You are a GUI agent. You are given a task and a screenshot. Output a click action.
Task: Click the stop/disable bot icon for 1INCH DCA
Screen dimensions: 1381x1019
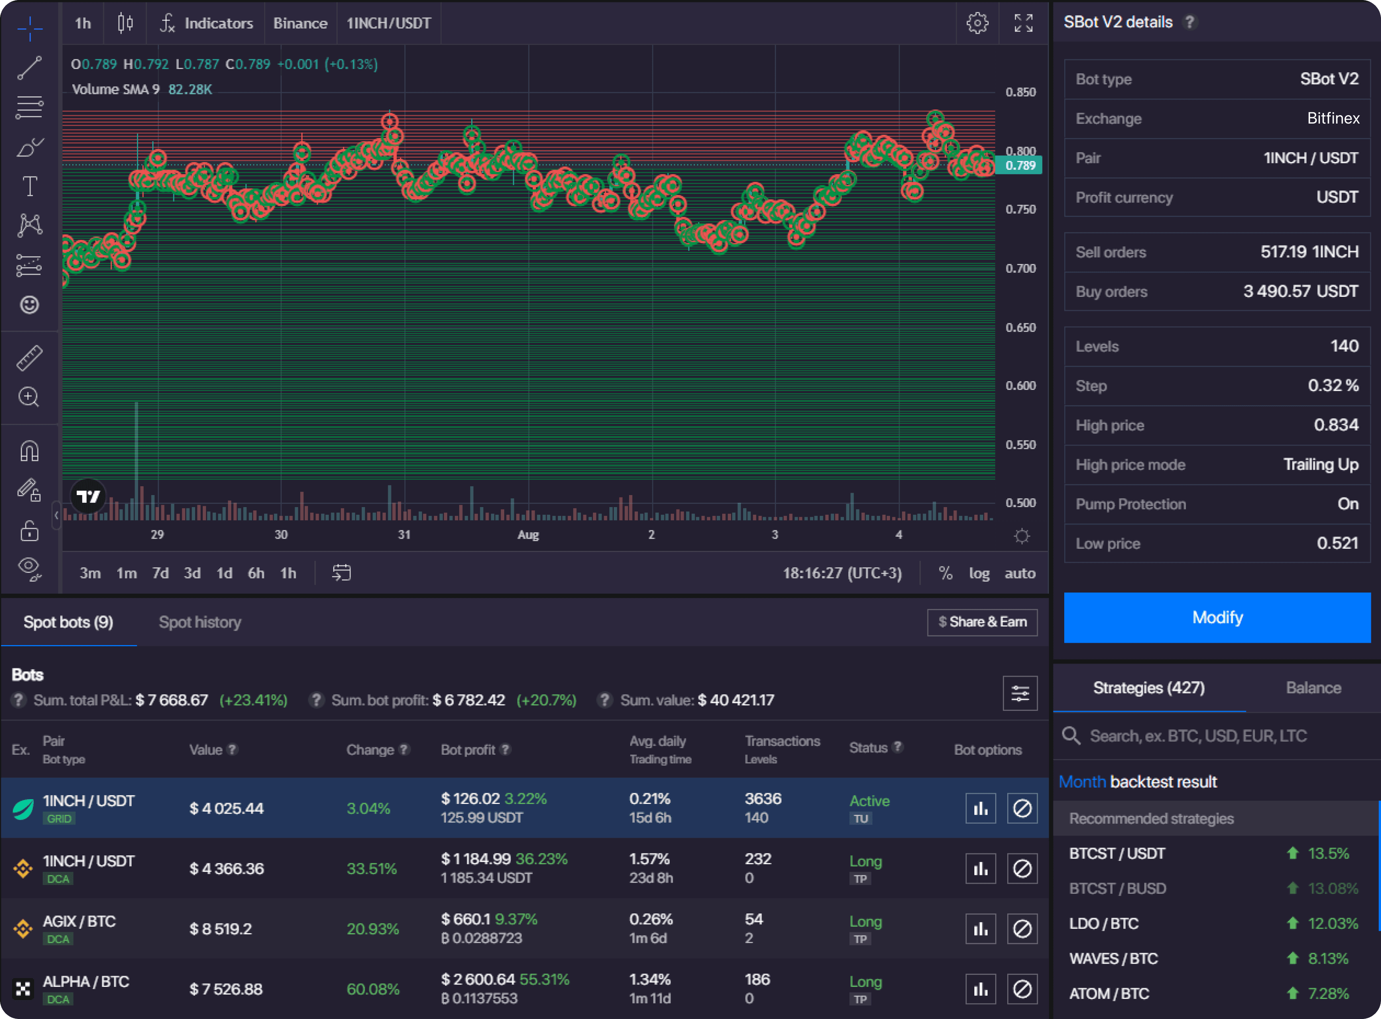point(1020,869)
